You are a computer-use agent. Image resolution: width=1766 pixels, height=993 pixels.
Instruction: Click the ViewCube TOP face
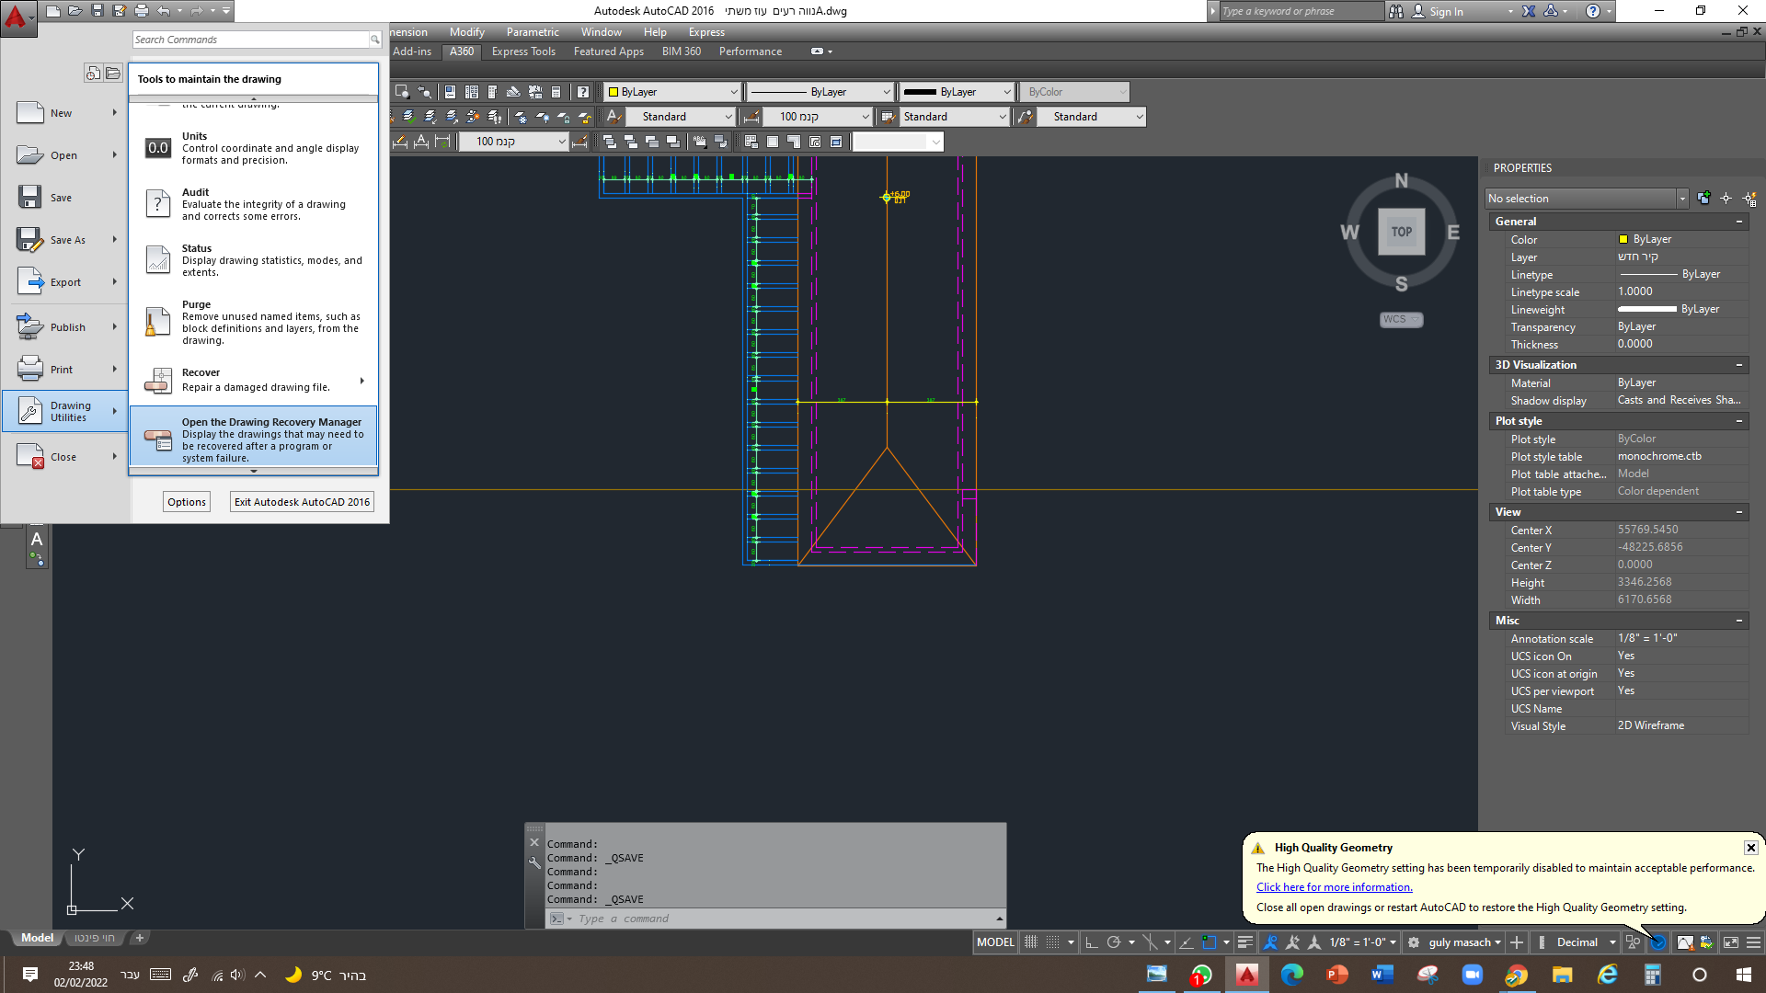coord(1401,232)
